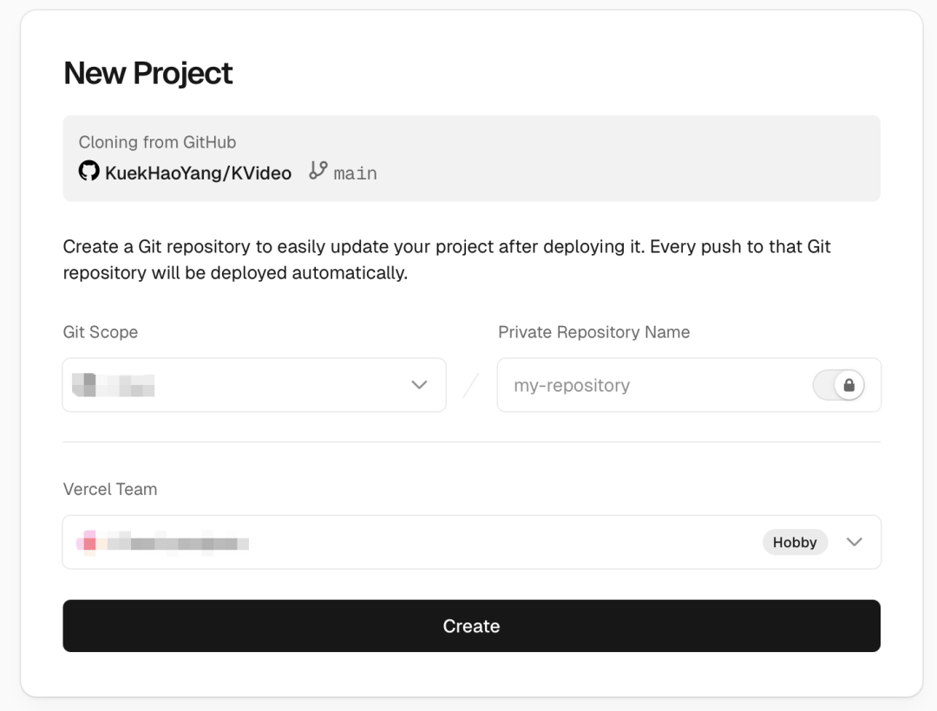Focus the my-repository name input field

pyautogui.click(x=651, y=385)
